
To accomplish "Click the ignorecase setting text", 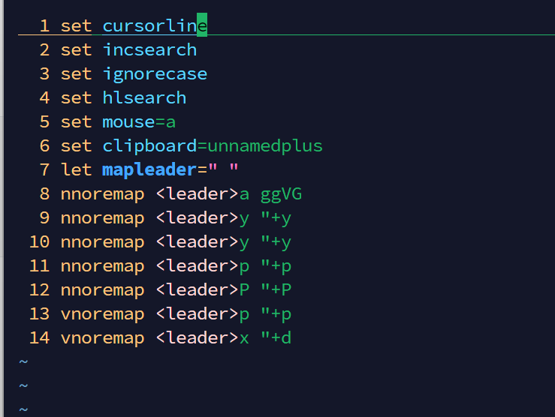I will point(155,74).
